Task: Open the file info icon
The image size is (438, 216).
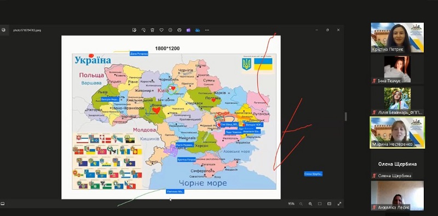Action: coord(170,30)
